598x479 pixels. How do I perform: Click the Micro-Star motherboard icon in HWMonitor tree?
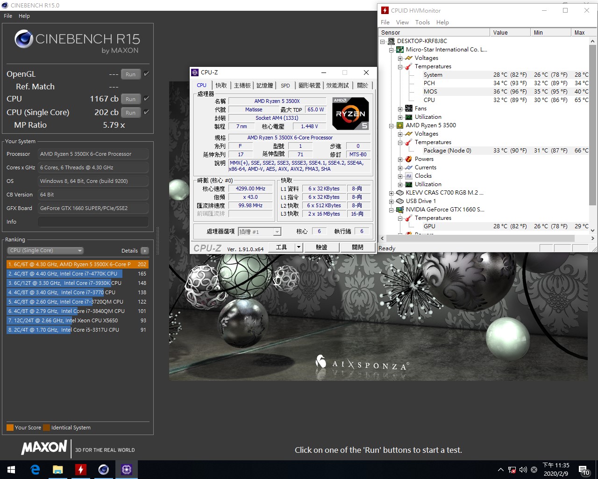tap(400, 50)
